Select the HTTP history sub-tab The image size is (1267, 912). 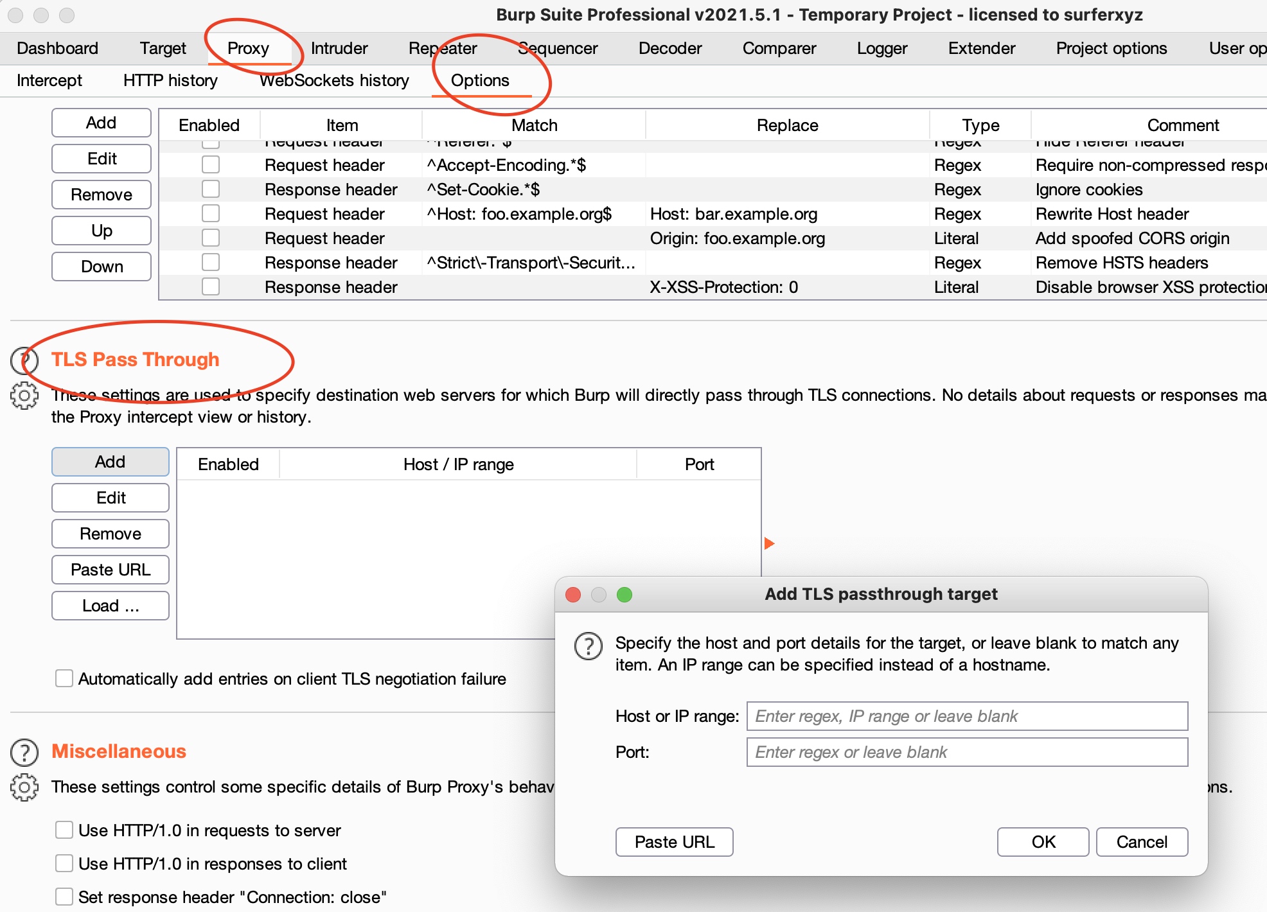point(170,80)
